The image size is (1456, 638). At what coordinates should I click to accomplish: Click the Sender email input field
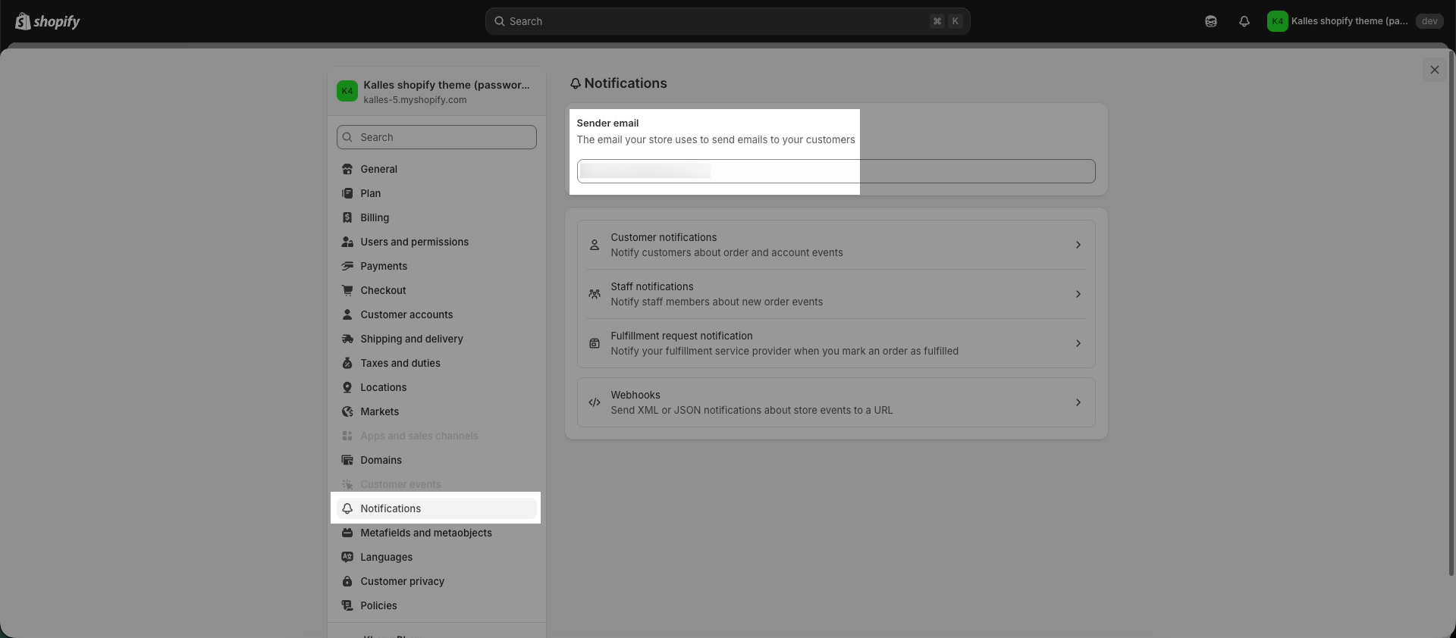pyautogui.click(x=836, y=171)
